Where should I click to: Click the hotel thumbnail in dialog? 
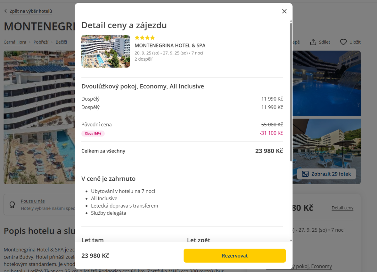coord(106,51)
